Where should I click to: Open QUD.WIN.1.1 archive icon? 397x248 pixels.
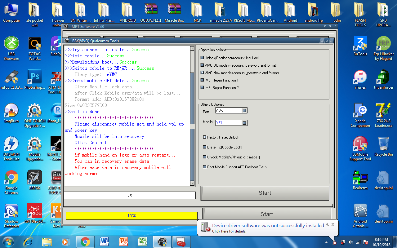[151, 13]
